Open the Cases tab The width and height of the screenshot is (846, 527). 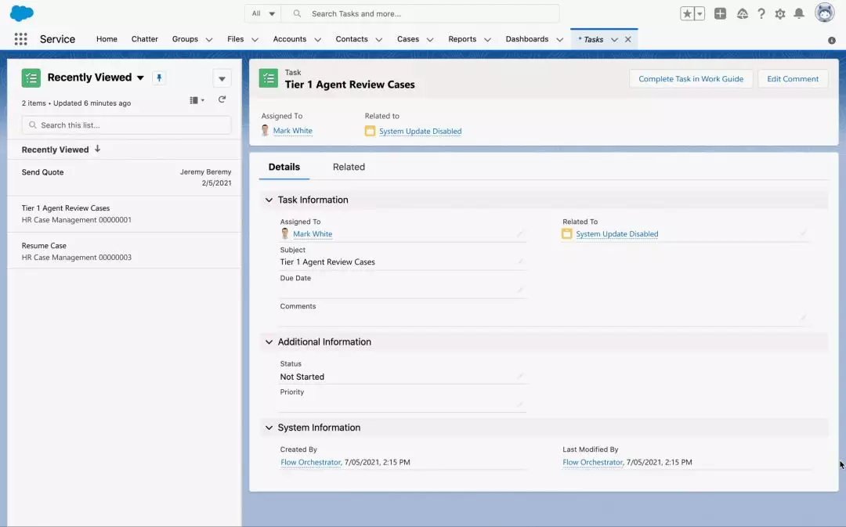tap(408, 39)
